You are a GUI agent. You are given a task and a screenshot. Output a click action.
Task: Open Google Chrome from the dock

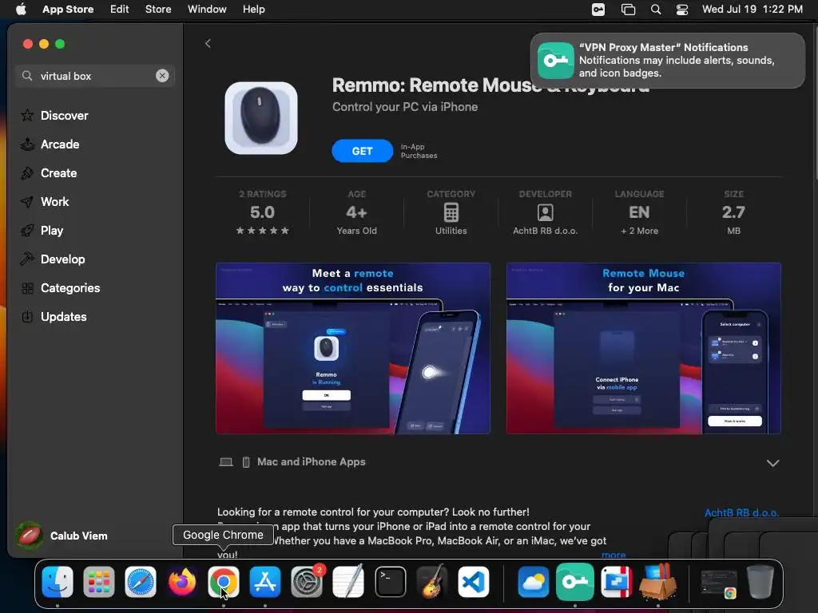click(224, 582)
